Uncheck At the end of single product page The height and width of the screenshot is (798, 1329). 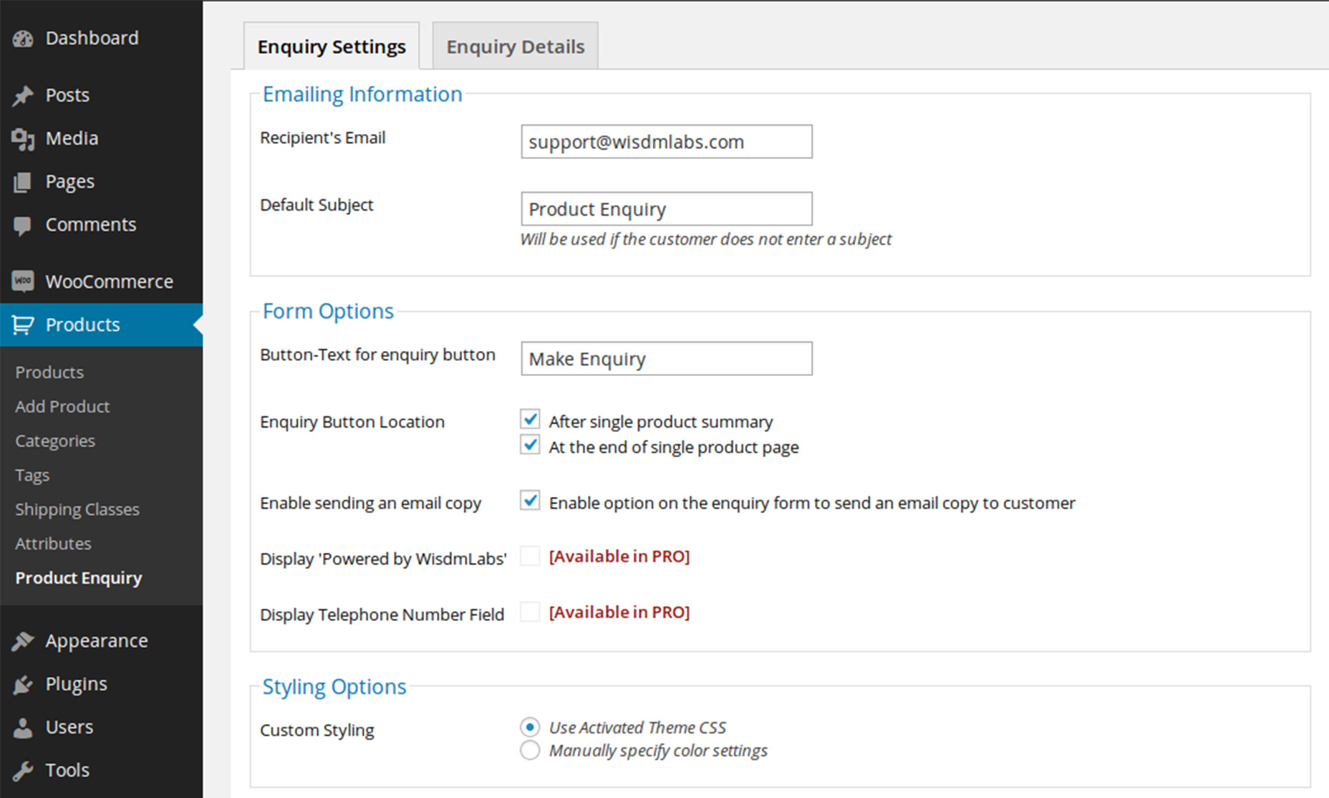click(530, 445)
